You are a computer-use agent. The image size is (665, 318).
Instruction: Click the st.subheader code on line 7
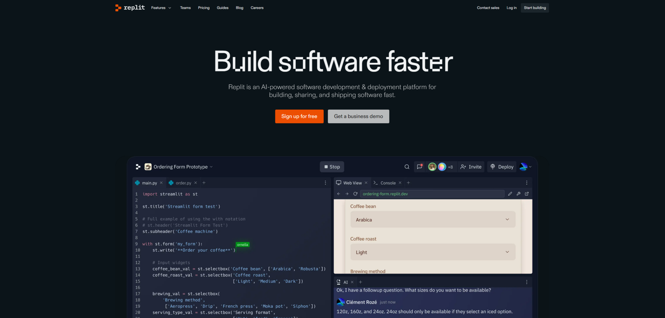tap(180, 231)
